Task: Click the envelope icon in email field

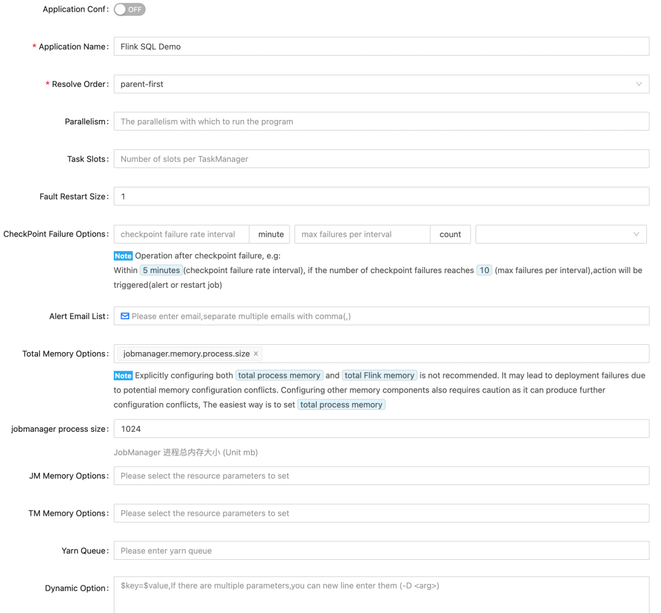Action: pyautogui.click(x=125, y=316)
